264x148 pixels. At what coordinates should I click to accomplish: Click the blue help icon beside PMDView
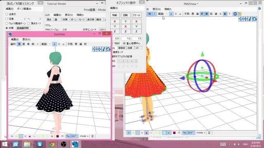[259, 8]
